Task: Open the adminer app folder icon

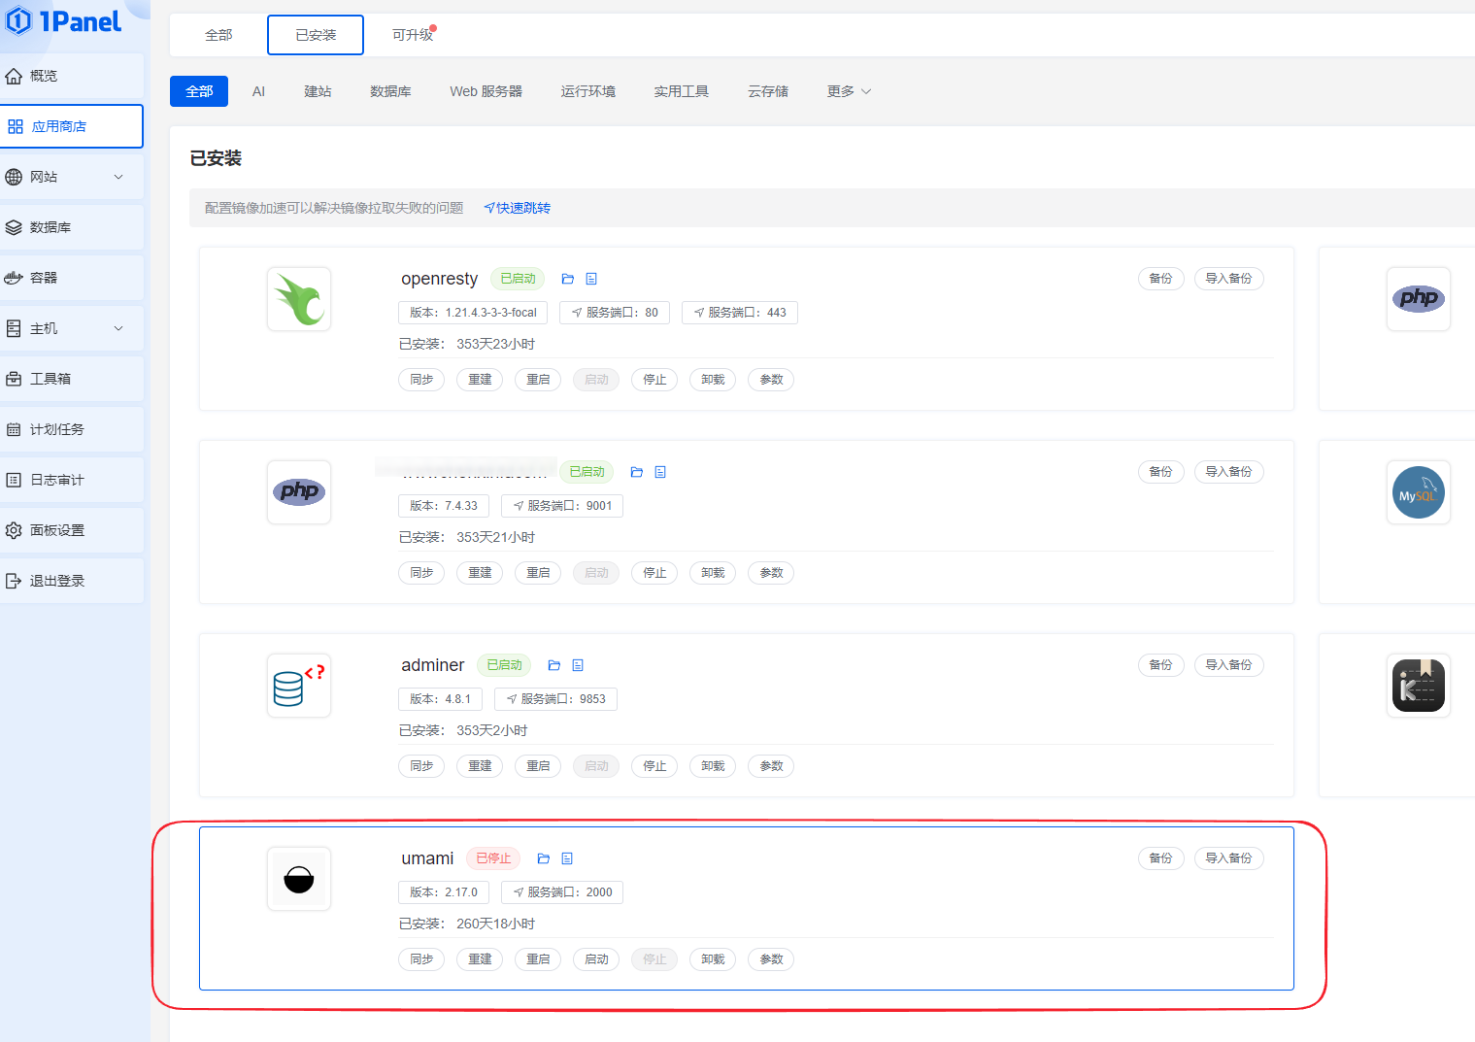Action: (x=554, y=665)
